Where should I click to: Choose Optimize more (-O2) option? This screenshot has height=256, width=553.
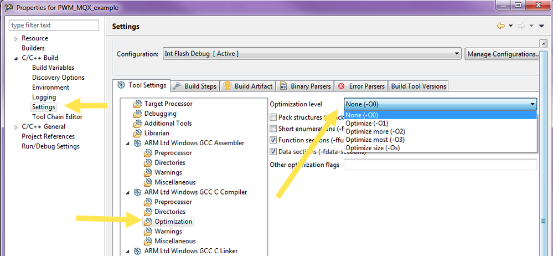pyautogui.click(x=440, y=131)
